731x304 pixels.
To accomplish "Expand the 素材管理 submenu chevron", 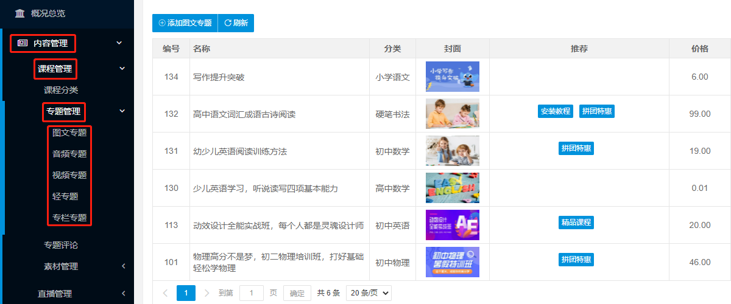I will pos(122,266).
